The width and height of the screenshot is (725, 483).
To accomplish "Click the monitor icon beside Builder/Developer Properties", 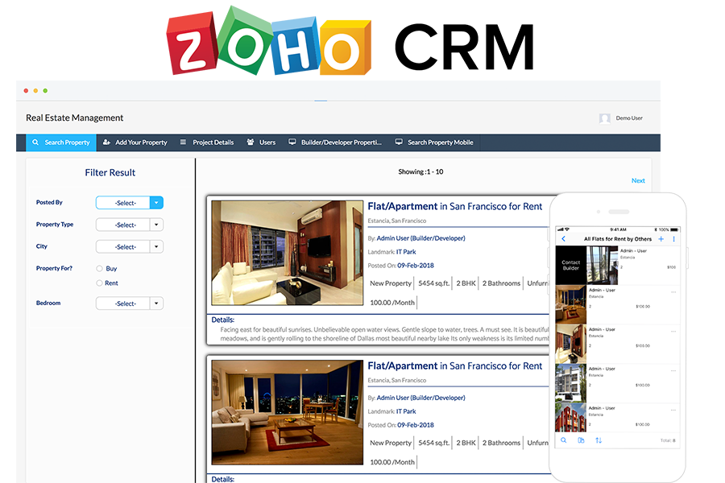I will pos(292,142).
